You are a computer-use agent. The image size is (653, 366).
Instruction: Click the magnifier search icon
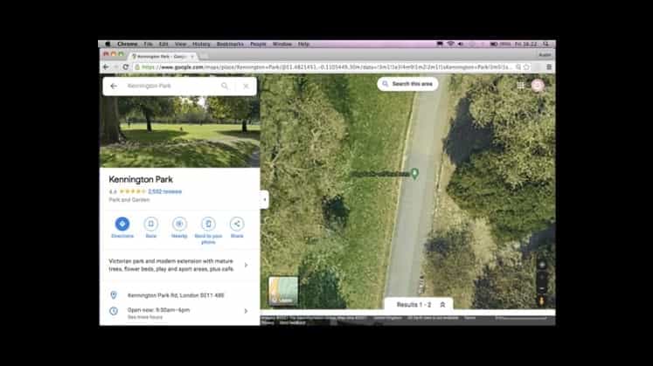[x=225, y=86]
